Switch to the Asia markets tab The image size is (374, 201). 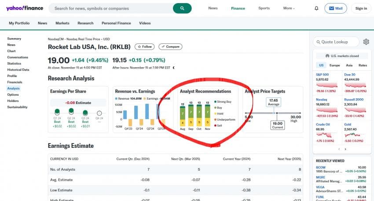pos(349,65)
